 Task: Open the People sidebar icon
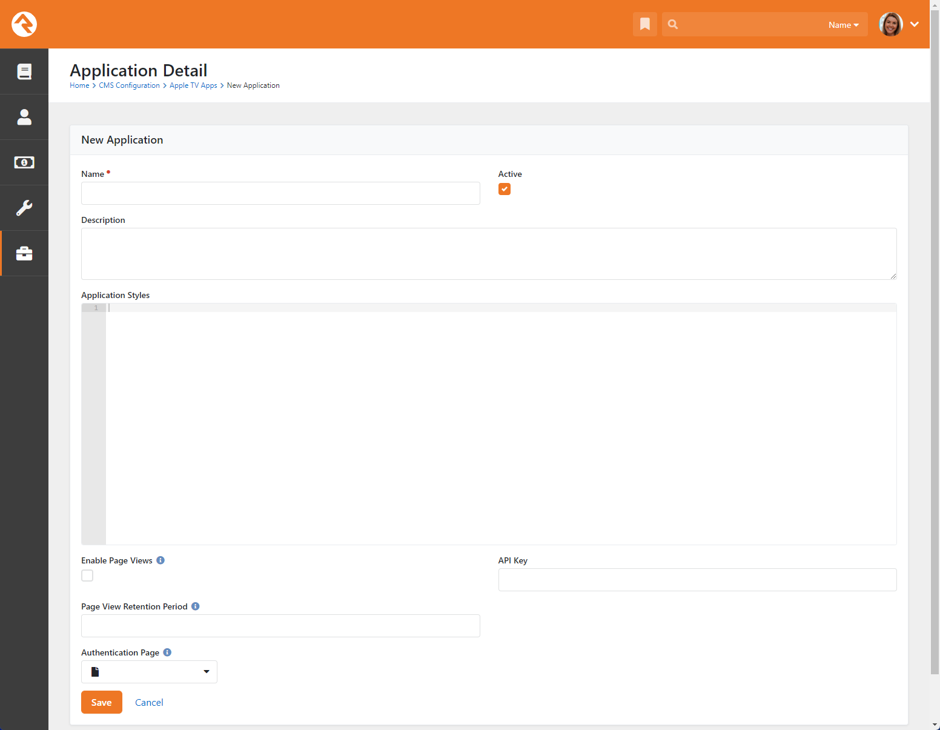(24, 117)
